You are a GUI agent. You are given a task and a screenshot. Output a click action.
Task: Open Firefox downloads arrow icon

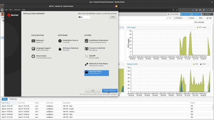pyautogui.click(x=193, y=10)
